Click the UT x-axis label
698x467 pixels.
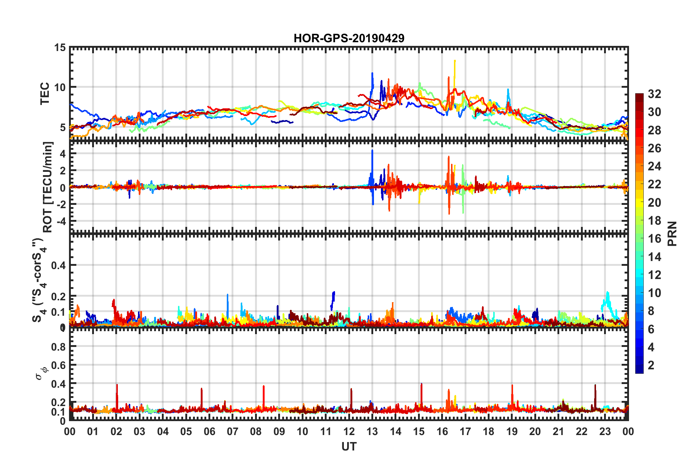coord(349,446)
